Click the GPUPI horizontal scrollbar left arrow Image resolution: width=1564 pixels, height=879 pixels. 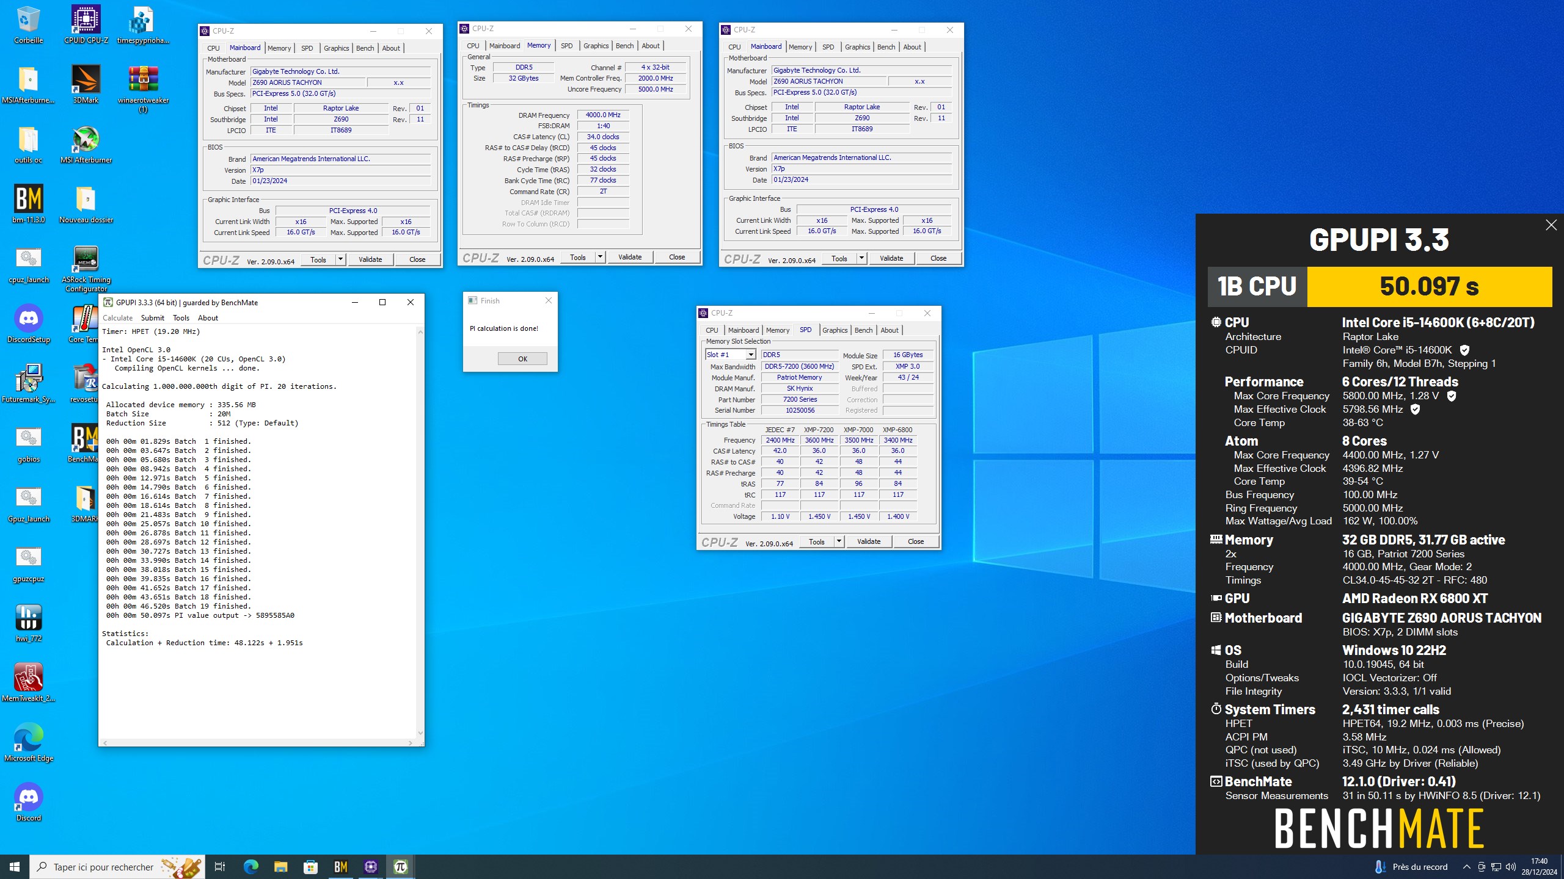[x=106, y=743]
